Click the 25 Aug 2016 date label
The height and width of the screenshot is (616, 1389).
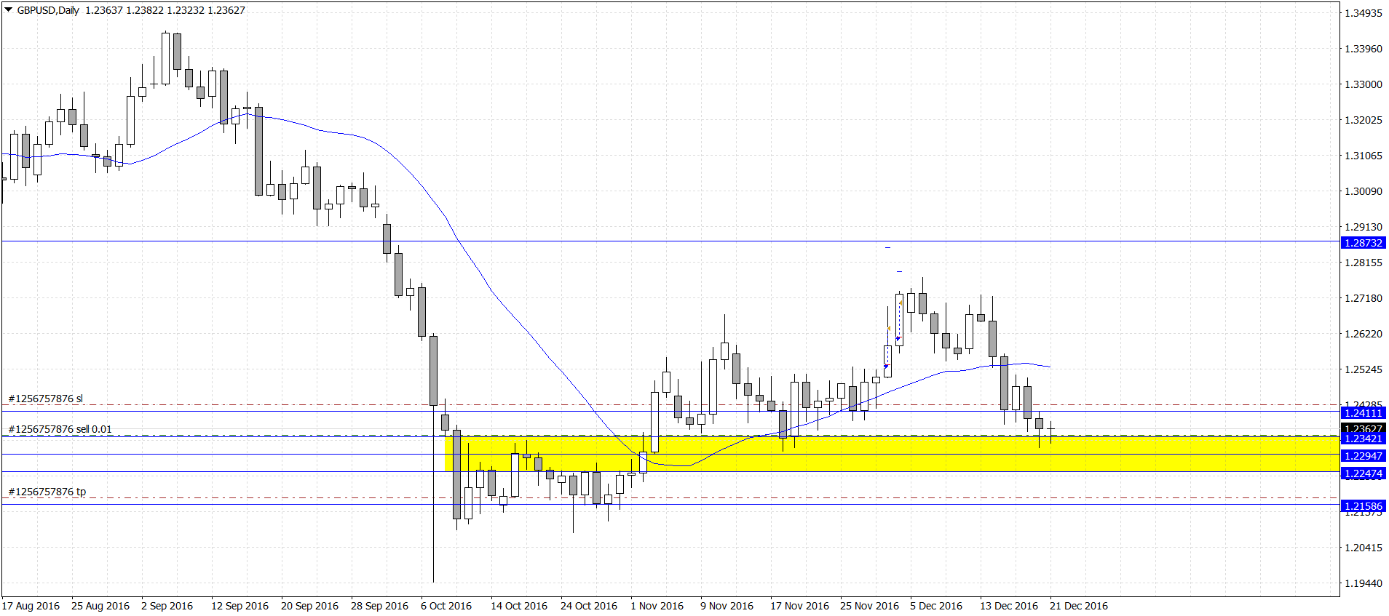[x=100, y=606]
